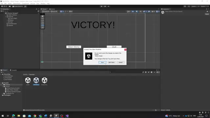
Task: Open the account dropdown in toolbar
Action: 4,6
